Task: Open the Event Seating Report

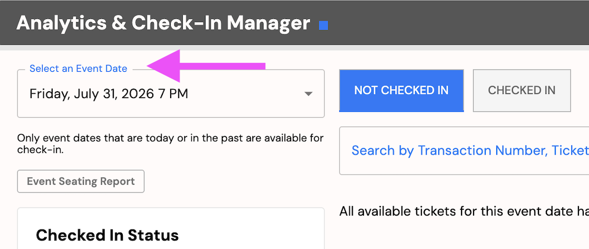Action: 81,181
